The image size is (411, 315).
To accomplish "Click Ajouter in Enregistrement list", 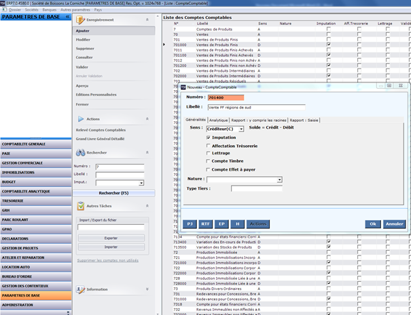I will pos(113,31).
